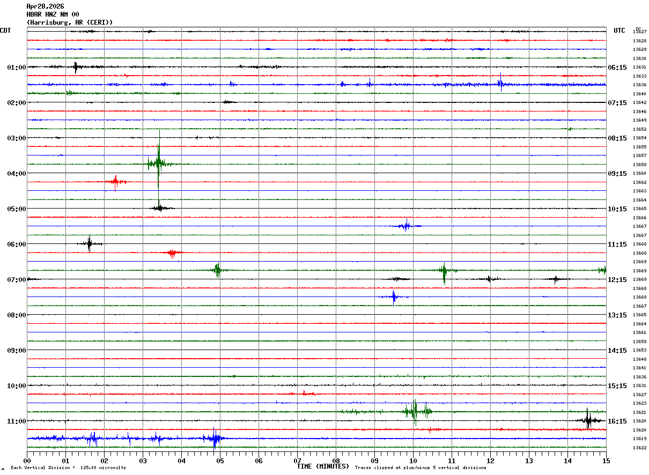Image resolution: width=649 pixels, height=475 pixels.
Task: Click the red event burst below 04:00 row
Action: point(115,182)
